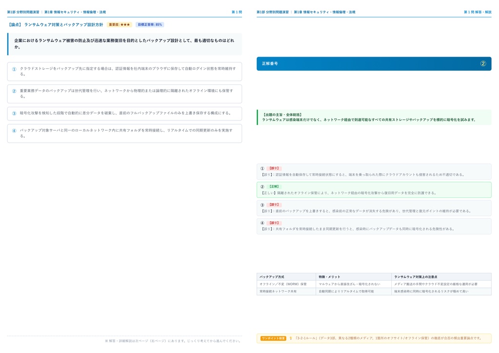Click the 【出題の主旨・全体総括】 summary box
This screenshot has width=499, height=353.
[374, 117]
